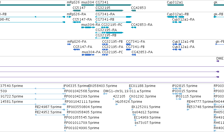This screenshot has width=224, height=132.
Task: Select transcript Cyp312a1-RB
Action: click(x=178, y=14)
